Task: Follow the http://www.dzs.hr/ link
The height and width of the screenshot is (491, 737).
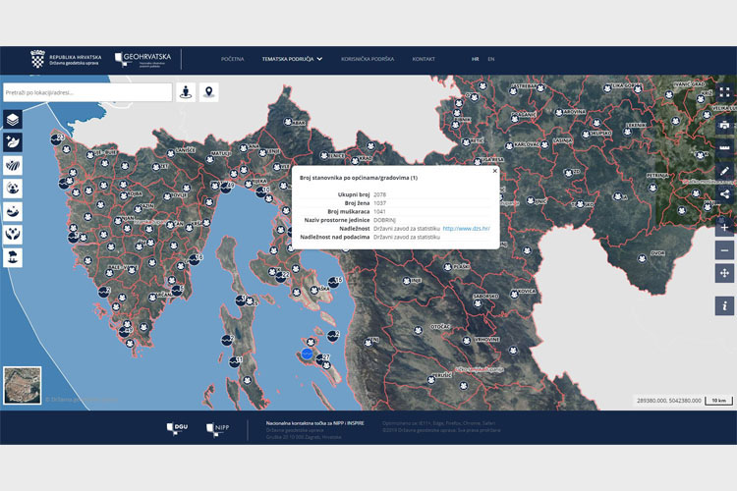Action: [466, 228]
